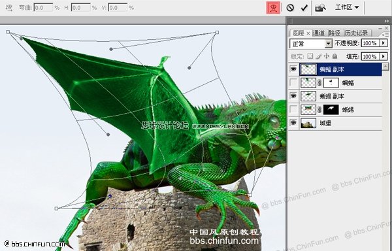Click the warp orientation icon at options bar start
392x251 pixels.
tap(9, 8)
